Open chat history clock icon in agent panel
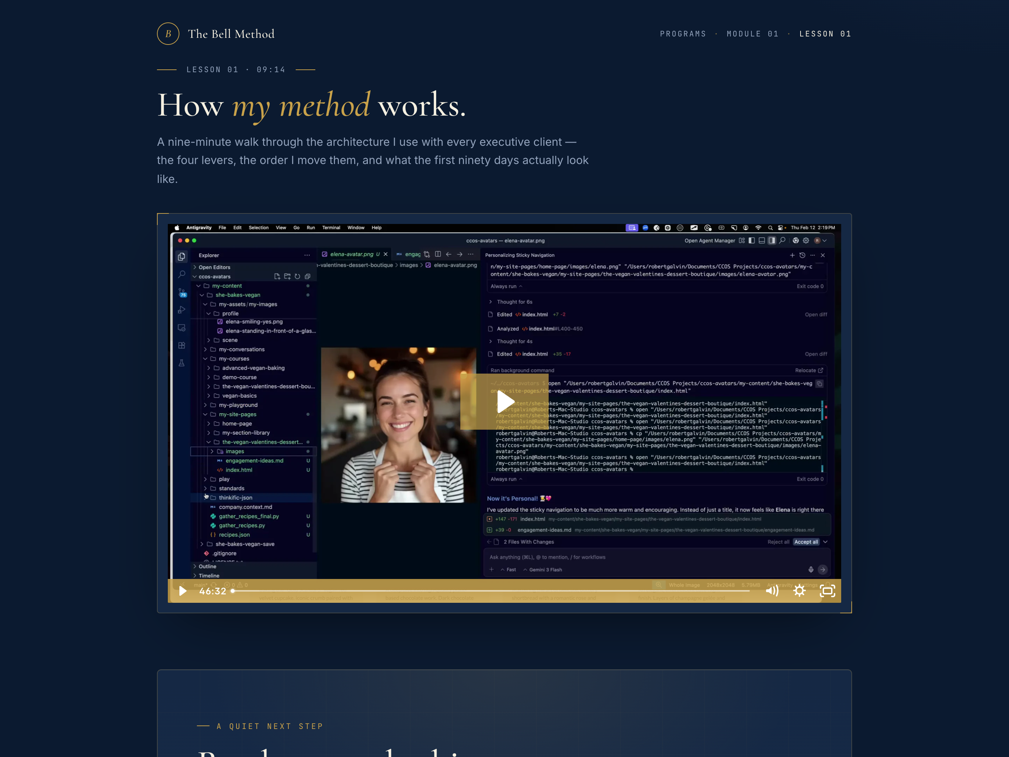 [802, 255]
